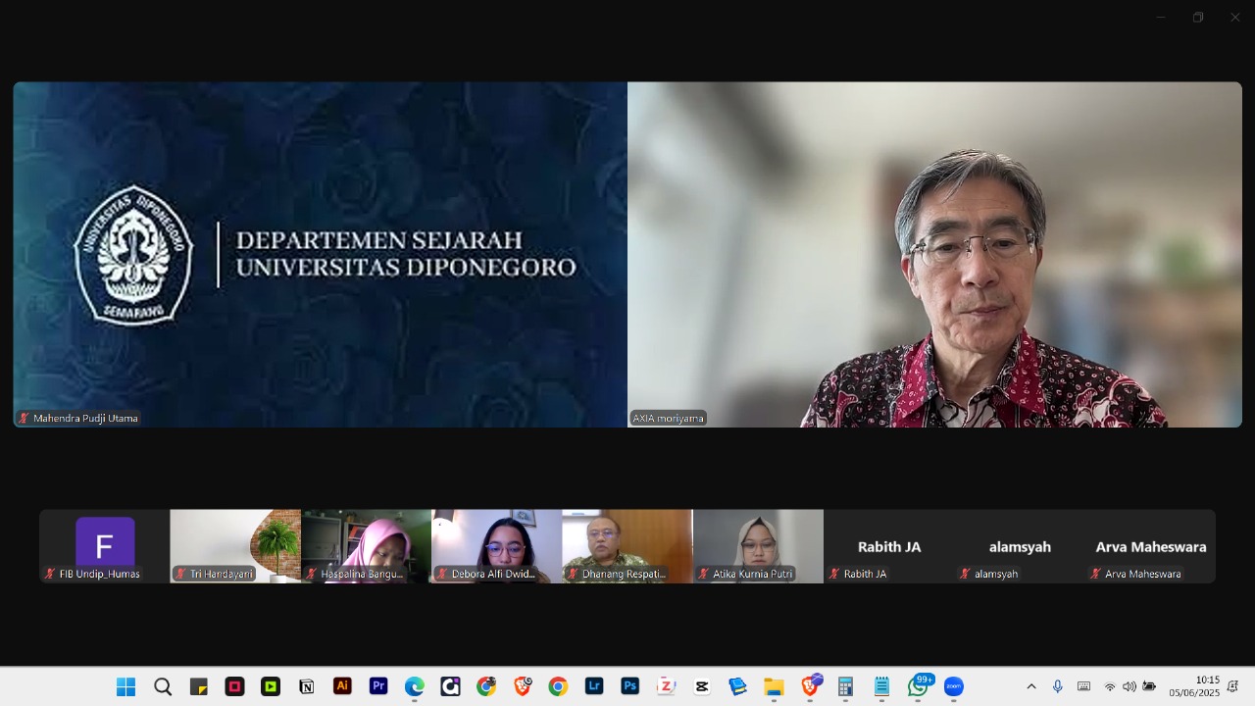Open the volume control from the system tray
The image size is (1255, 706).
pyautogui.click(x=1129, y=686)
